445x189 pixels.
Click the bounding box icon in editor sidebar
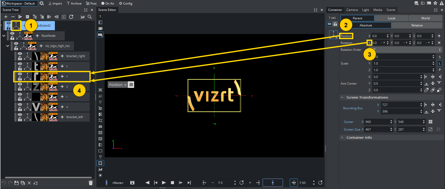[x=100, y=163]
